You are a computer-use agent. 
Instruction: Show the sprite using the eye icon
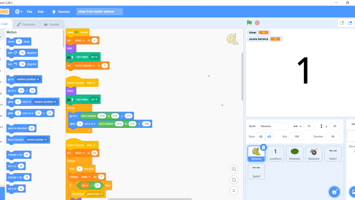(261, 137)
